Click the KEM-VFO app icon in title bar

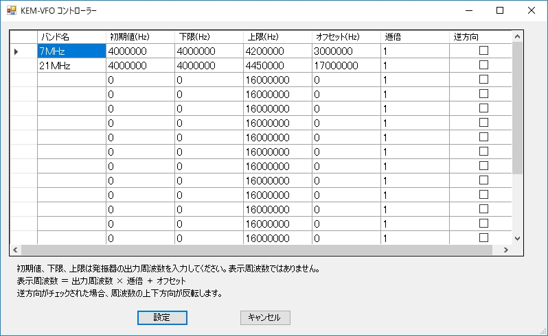(11, 11)
